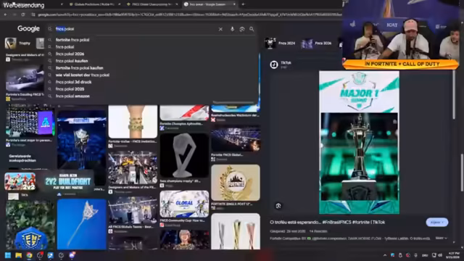Click the magnifier search submit icon

click(x=252, y=29)
